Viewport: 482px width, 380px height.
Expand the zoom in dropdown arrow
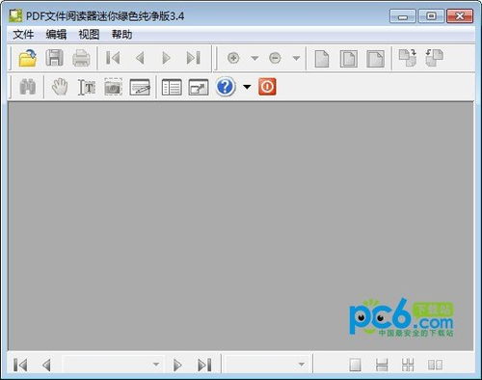pyautogui.click(x=254, y=58)
